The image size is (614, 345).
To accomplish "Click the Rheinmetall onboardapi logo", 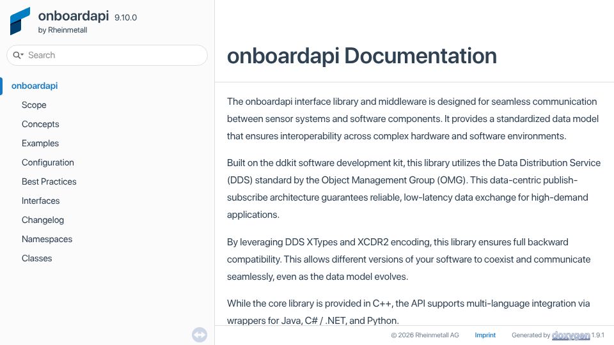I will (20, 21).
